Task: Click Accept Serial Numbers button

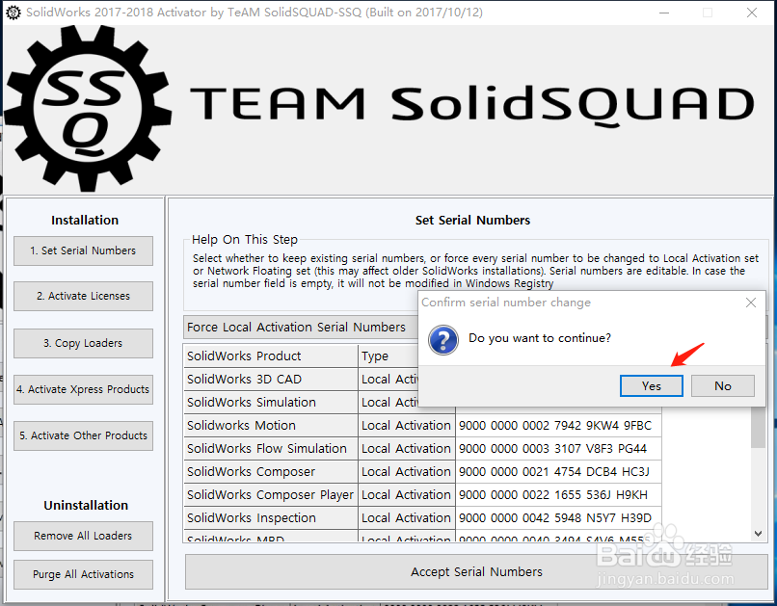Action: 476,572
